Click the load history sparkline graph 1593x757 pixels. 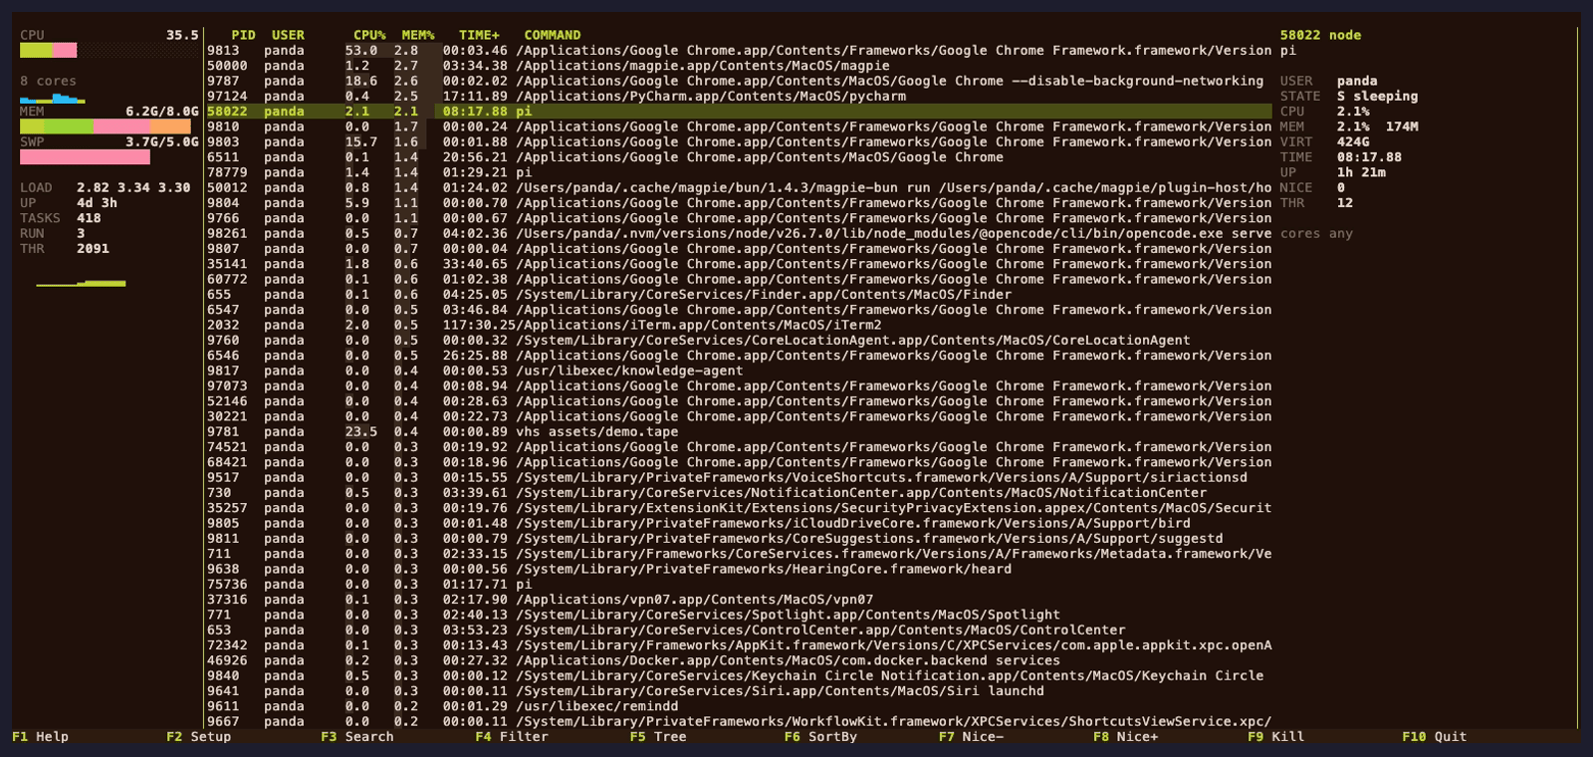click(x=81, y=284)
